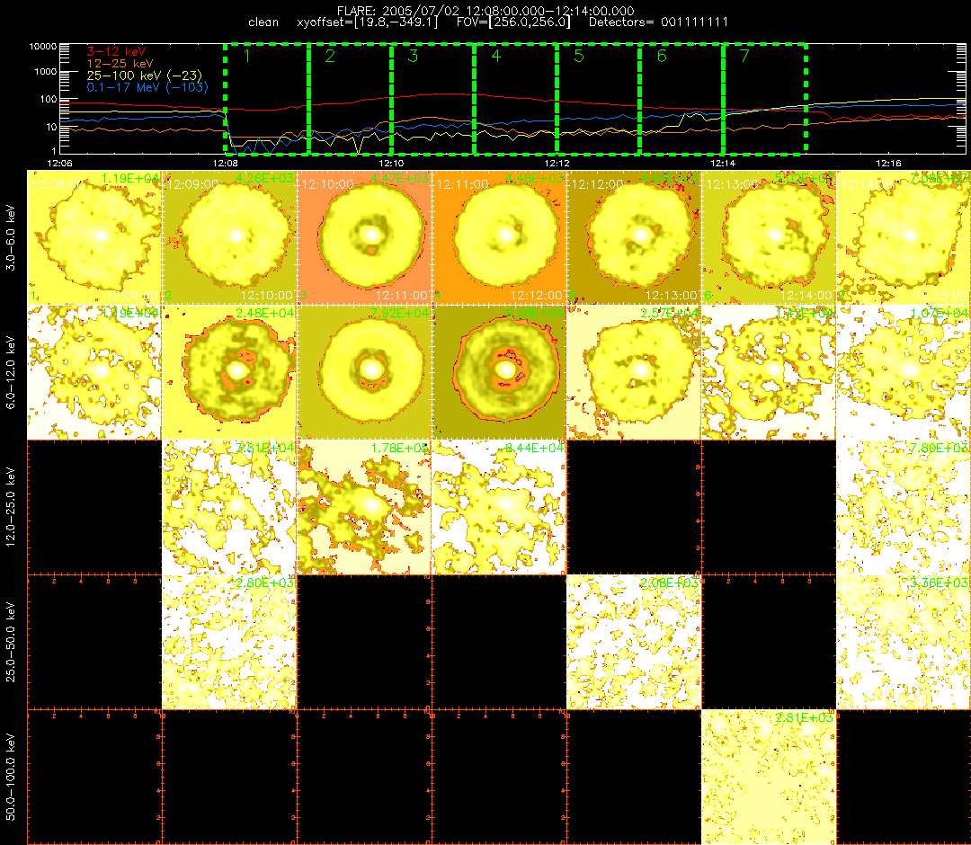Open the 3-6 keV image starting 12:12:00
The width and height of the screenshot is (971, 845).
pyautogui.click(x=634, y=237)
